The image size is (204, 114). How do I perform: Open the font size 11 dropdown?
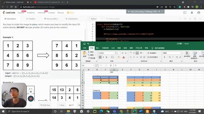(x=120, y=53)
